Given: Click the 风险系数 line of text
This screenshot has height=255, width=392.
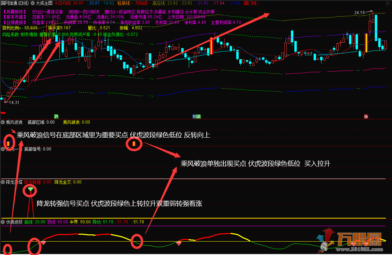Looking at the screenshot, I should (70, 34).
